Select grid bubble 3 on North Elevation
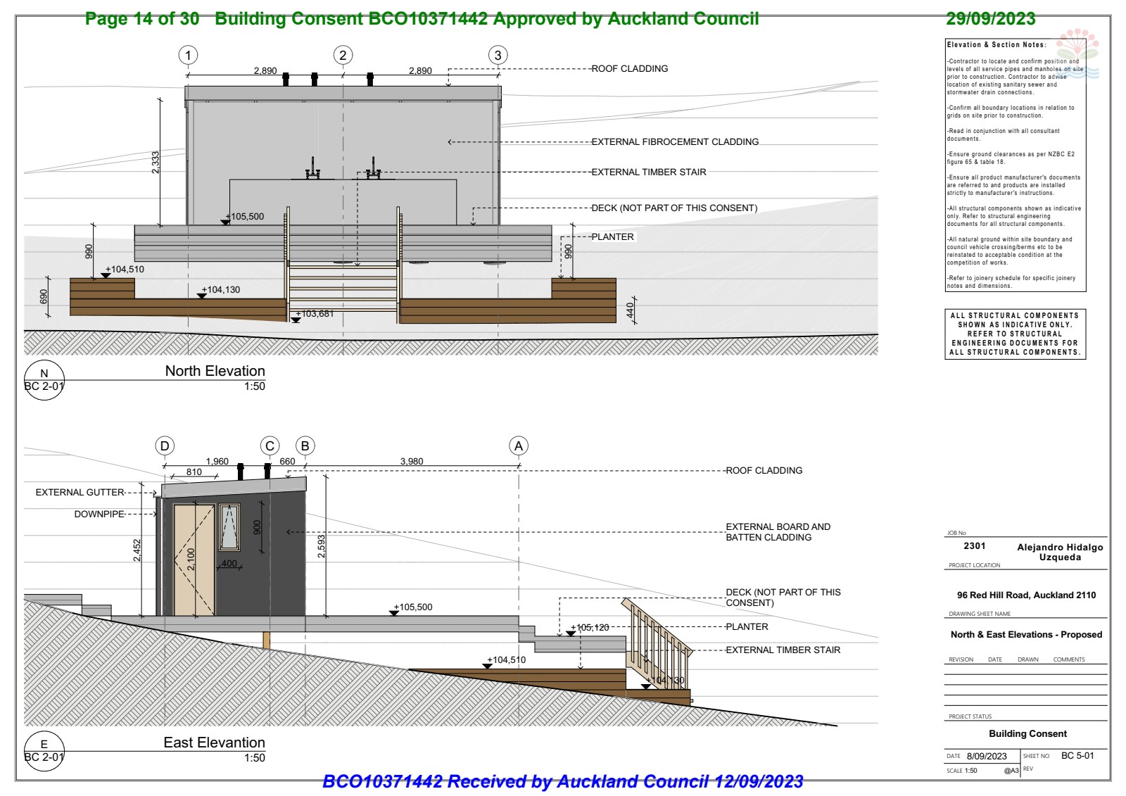This screenshot has width=1126, height=796. pos(498,55)
